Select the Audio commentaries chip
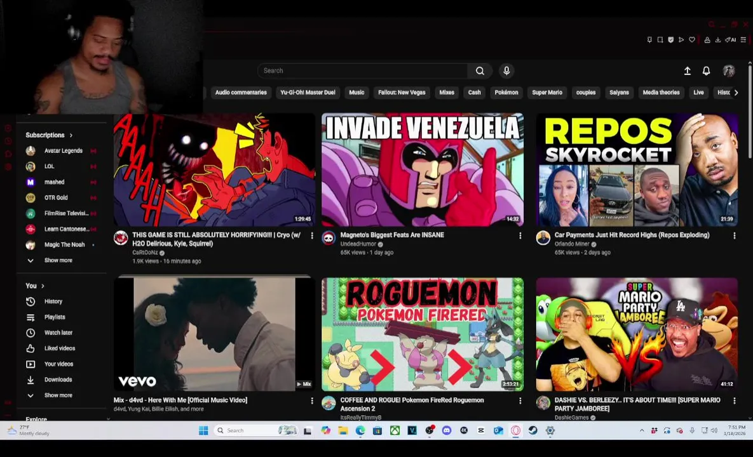753x457 pixels. point(241,93)
